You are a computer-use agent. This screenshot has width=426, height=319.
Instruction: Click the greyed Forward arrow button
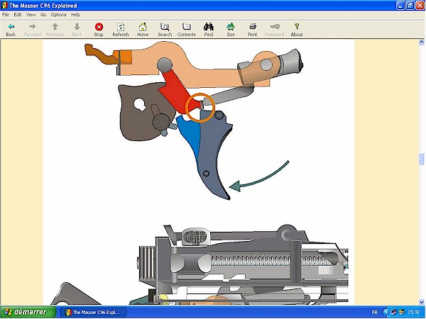point(33,30)
